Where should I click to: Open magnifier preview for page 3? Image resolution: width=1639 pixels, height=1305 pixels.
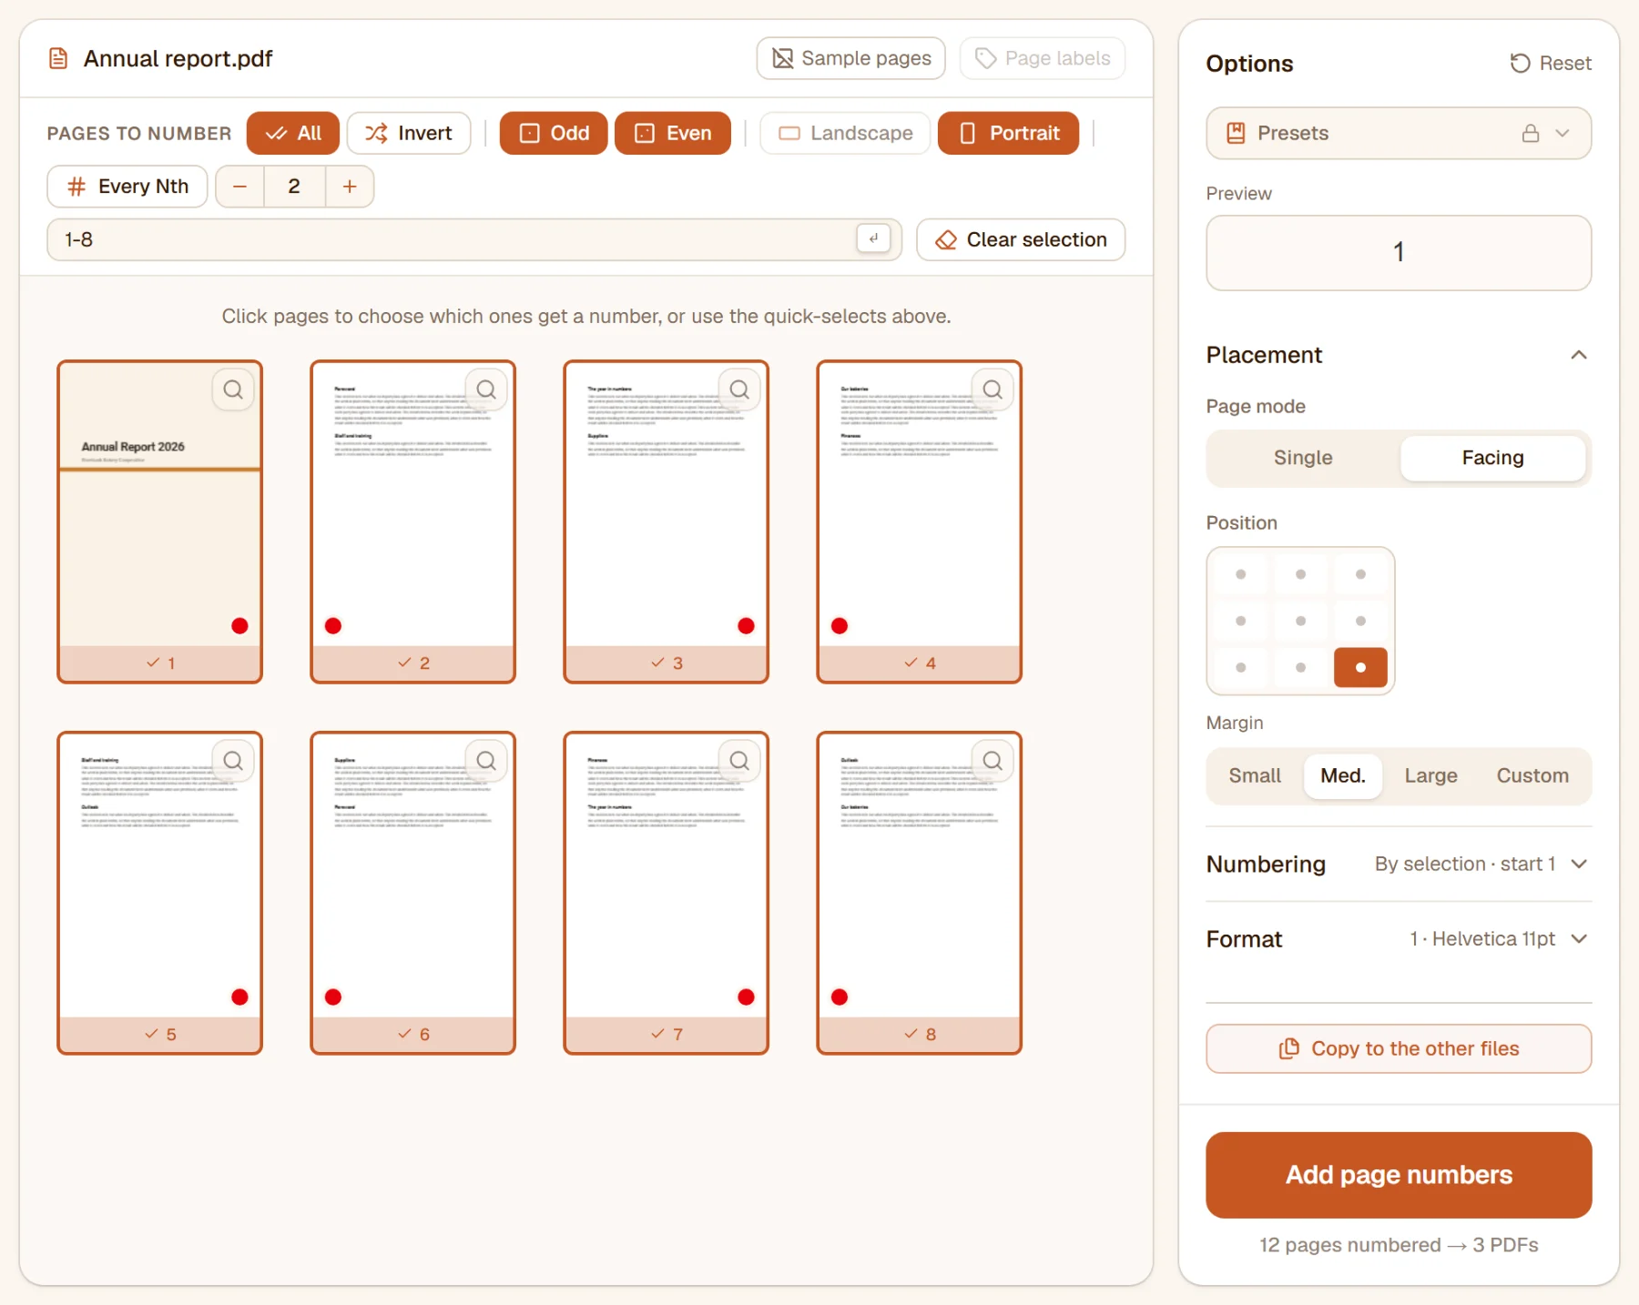(x=739, y=389)
